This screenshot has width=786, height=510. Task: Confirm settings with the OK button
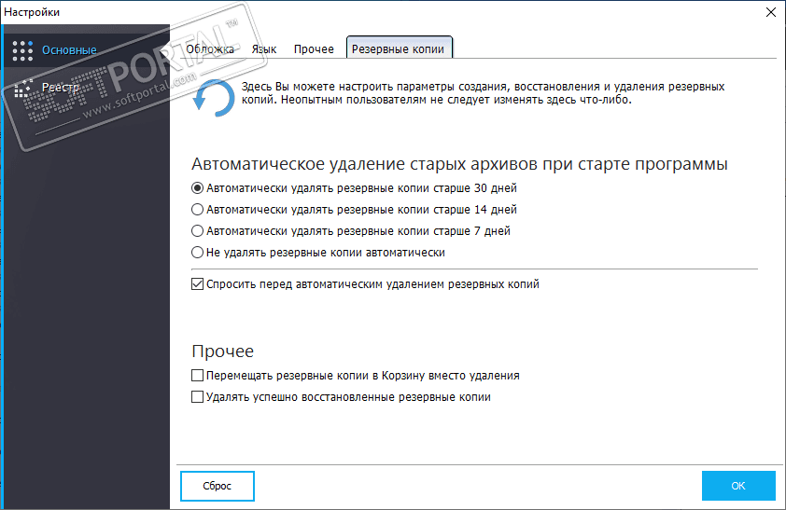(x=738, y=486)
